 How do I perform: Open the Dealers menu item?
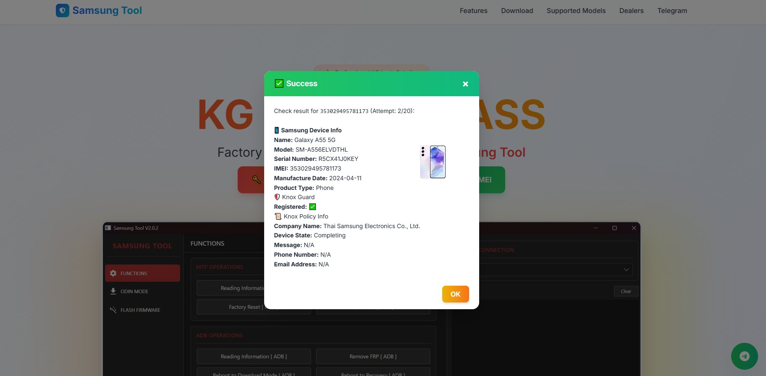pos(631,11)
